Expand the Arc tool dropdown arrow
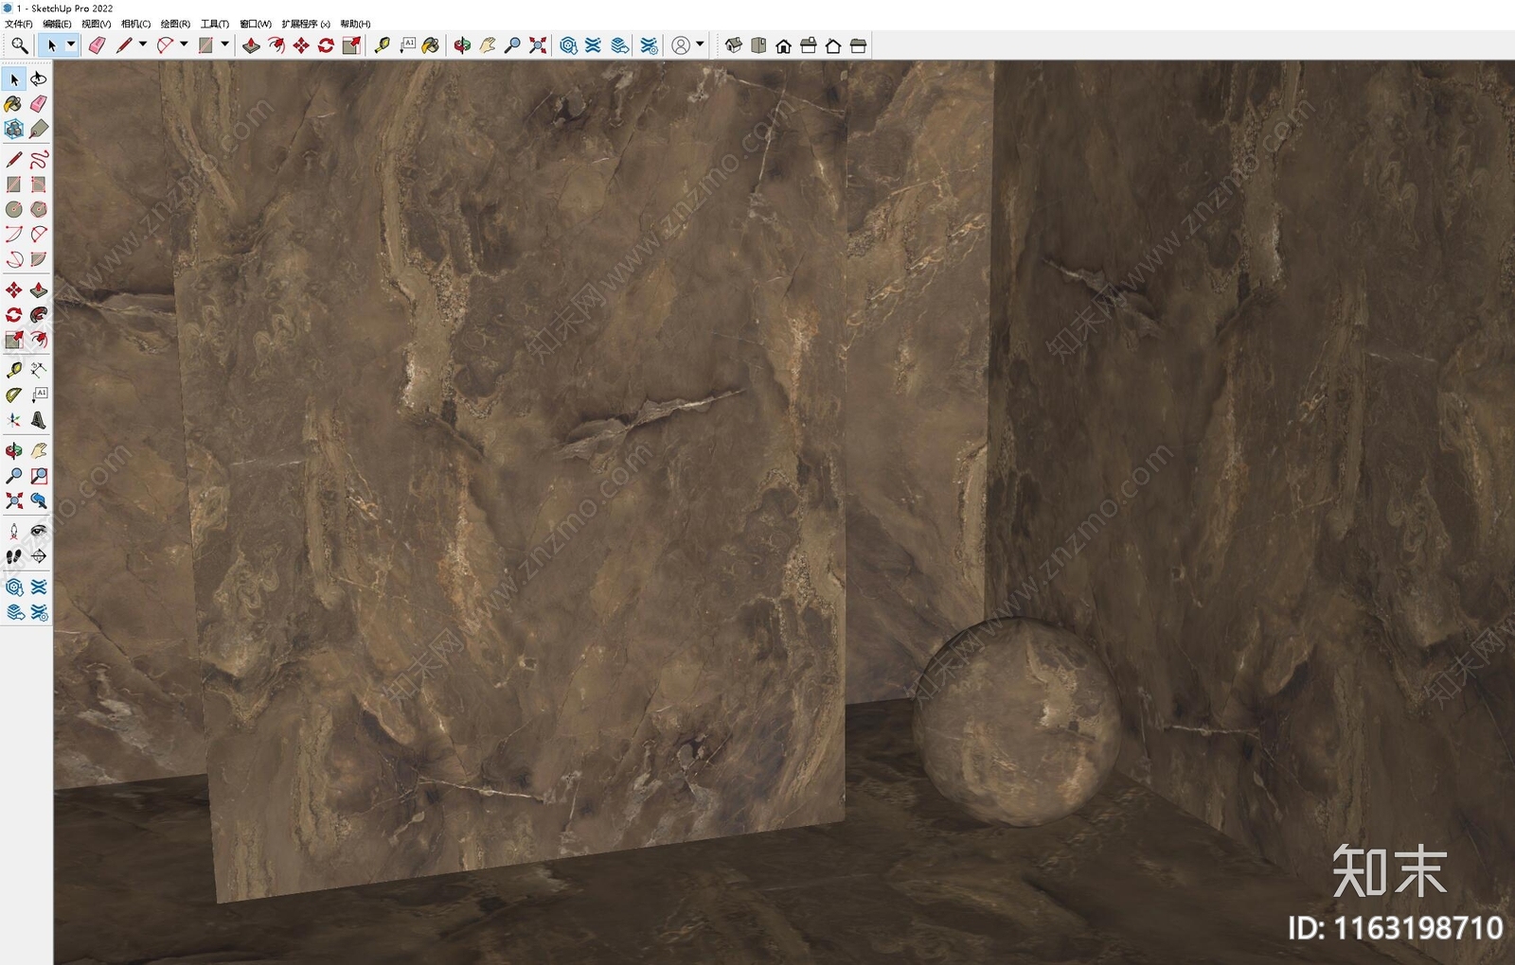Screen dimensions: 1515x965 (x=184, y=44)
